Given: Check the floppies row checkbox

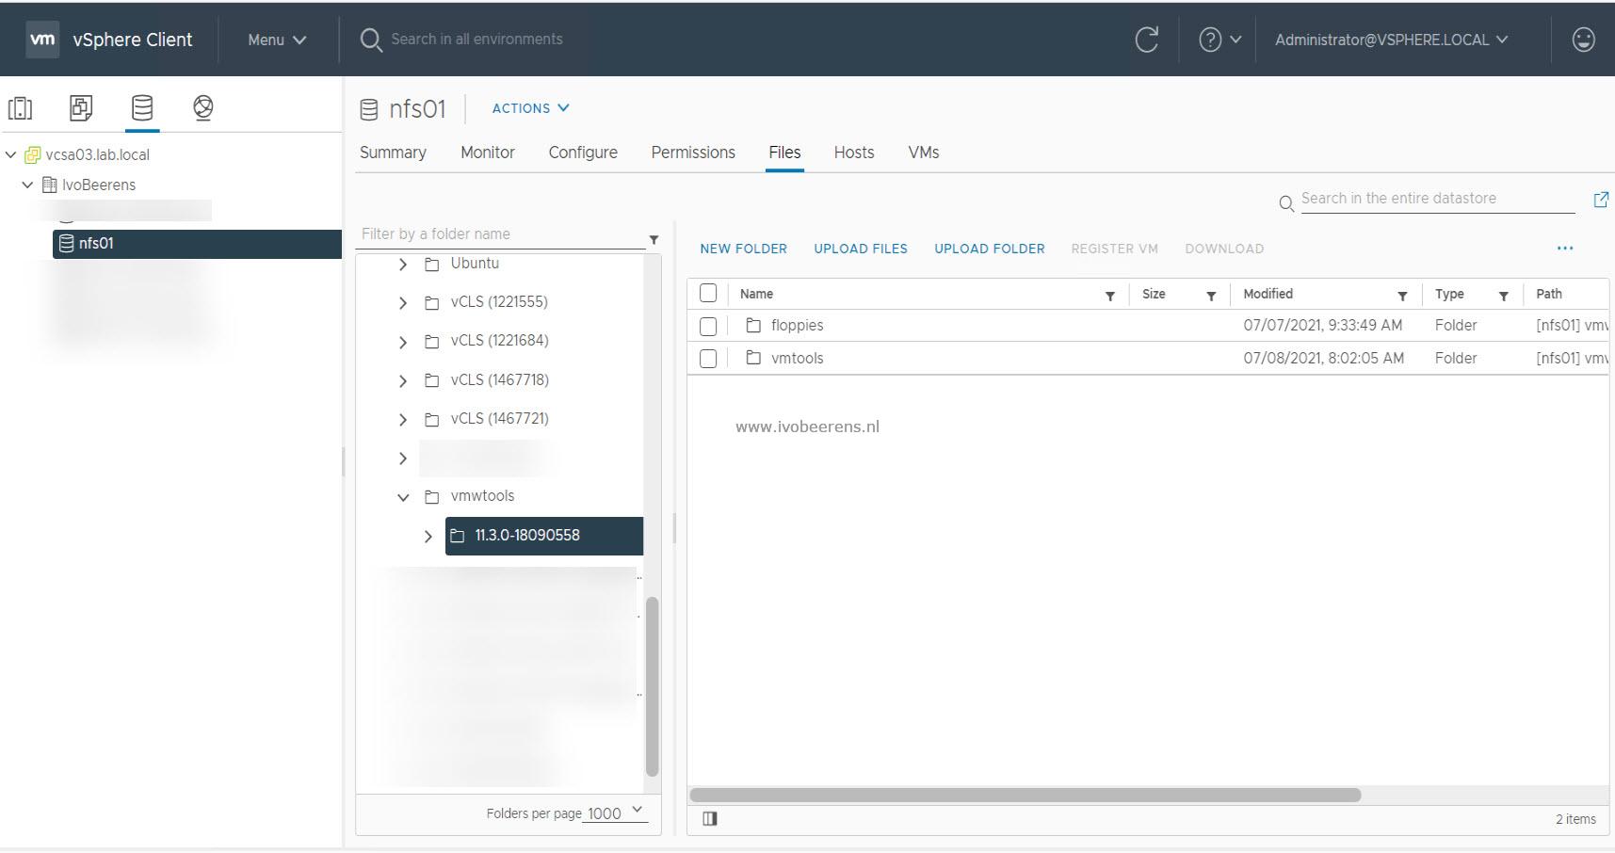Looking at the screenshot, I should (708, 326).
